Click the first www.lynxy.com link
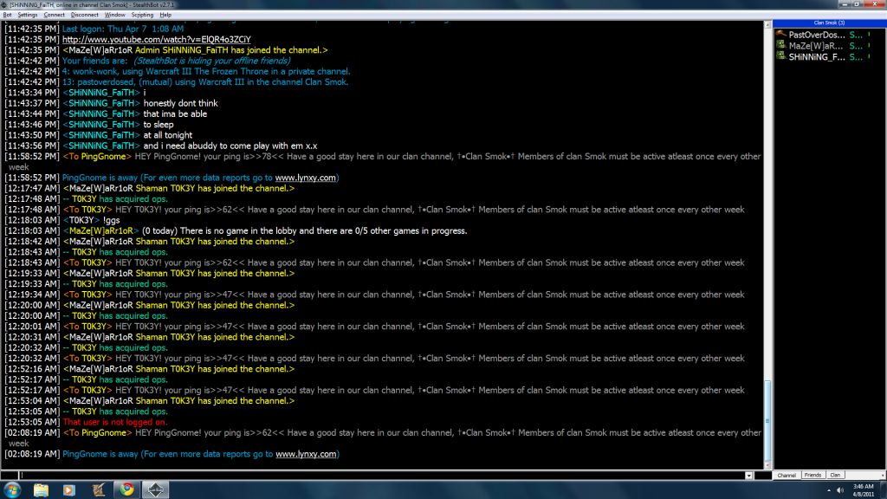Viewport: 887px width, 499px height. click(306, 178)
